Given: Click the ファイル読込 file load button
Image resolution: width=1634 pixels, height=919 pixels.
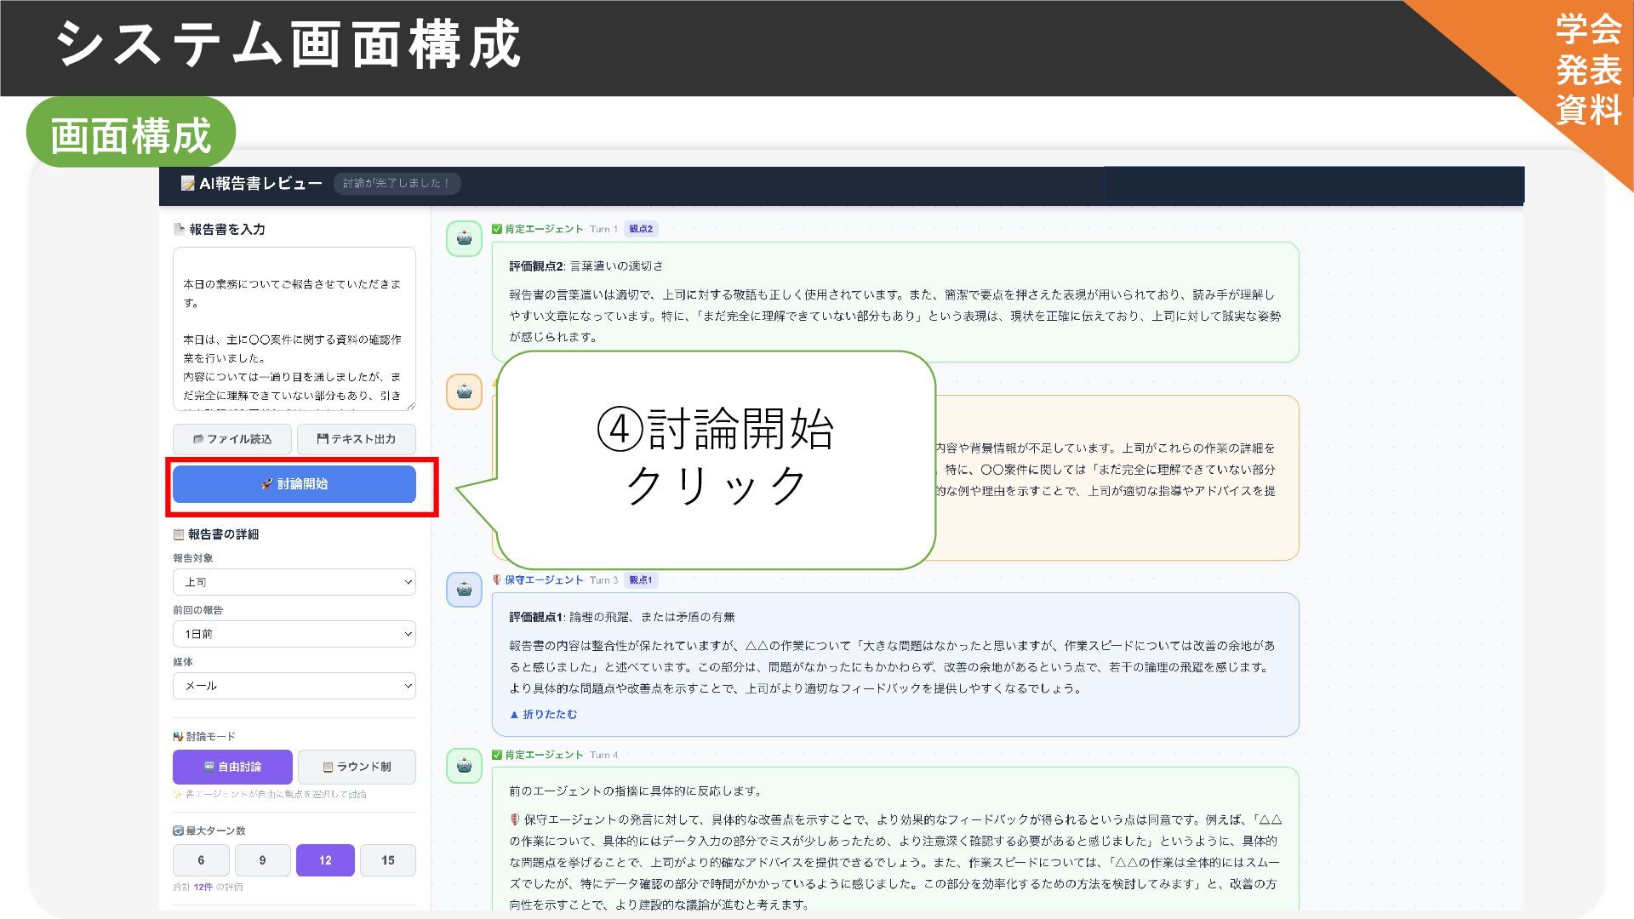Looking at the screenshot, I should 232,439.
